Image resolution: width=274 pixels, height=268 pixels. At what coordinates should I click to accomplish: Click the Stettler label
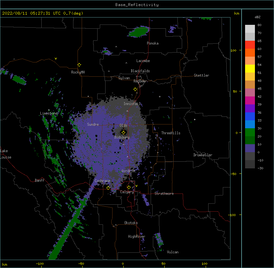click(202, 75)
